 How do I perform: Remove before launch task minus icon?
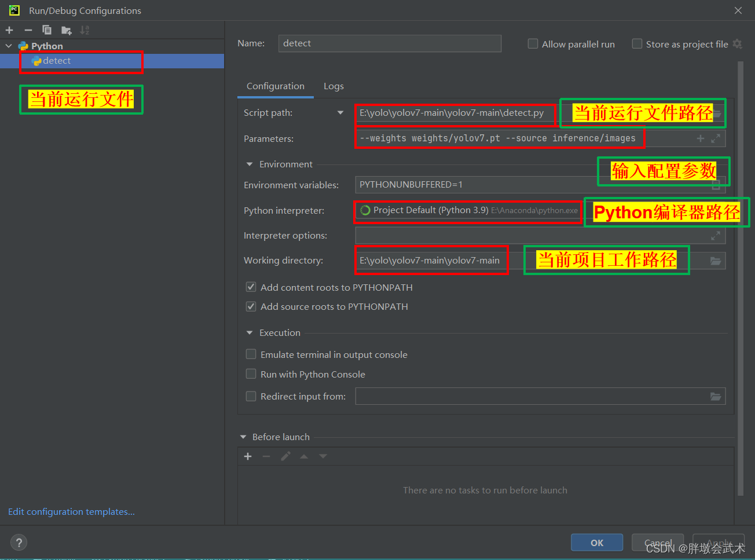click(266, 456)
